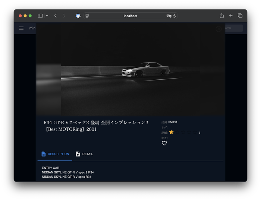Toggle the Safari sidebar
261x200 pixels.
click(40, 16)
